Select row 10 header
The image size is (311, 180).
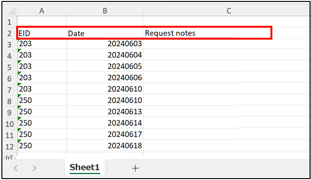point(10,124)
